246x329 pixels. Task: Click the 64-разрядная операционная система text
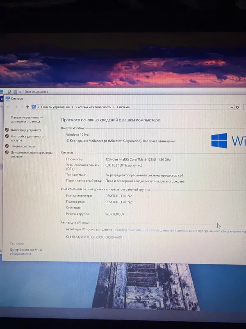[x=144, y=175]
